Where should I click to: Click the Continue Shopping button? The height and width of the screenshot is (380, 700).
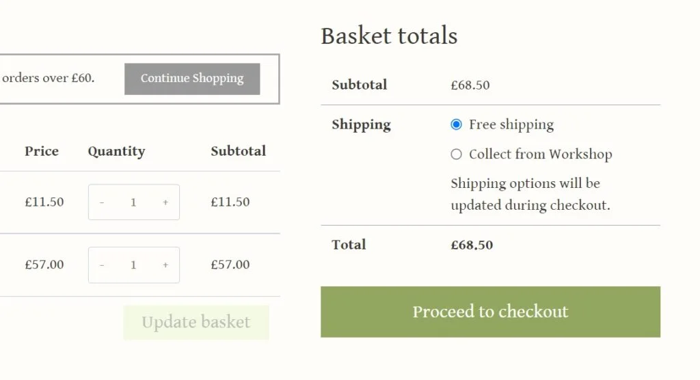[x=192, y=79]
